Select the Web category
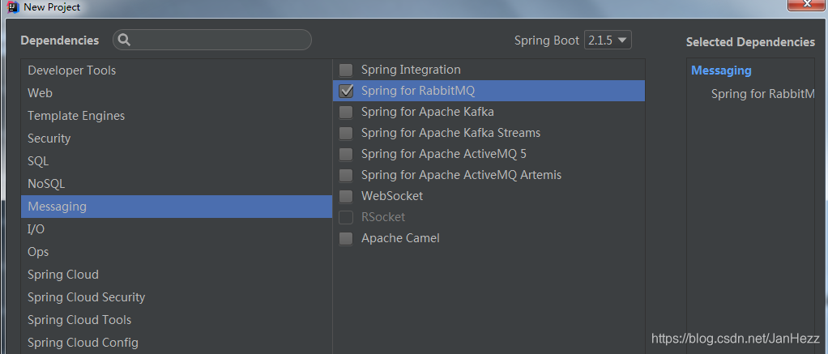 coord(177,93)
